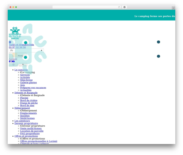Open Les alentours menu item
Viewport: 183px width, 155px height.
coord(22,121)
